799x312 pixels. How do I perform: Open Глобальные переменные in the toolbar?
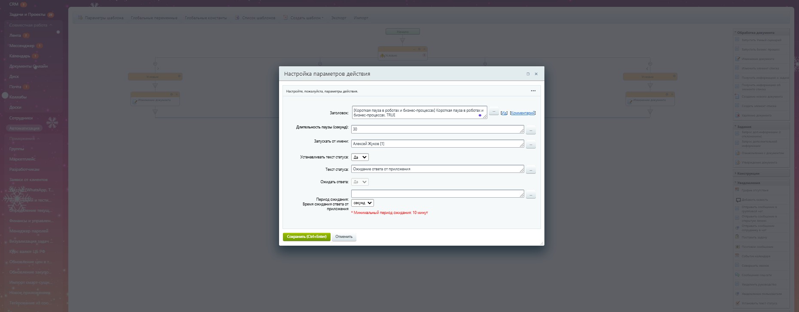point(154,18)
